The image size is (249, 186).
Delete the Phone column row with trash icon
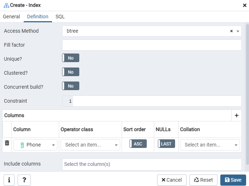7,143
